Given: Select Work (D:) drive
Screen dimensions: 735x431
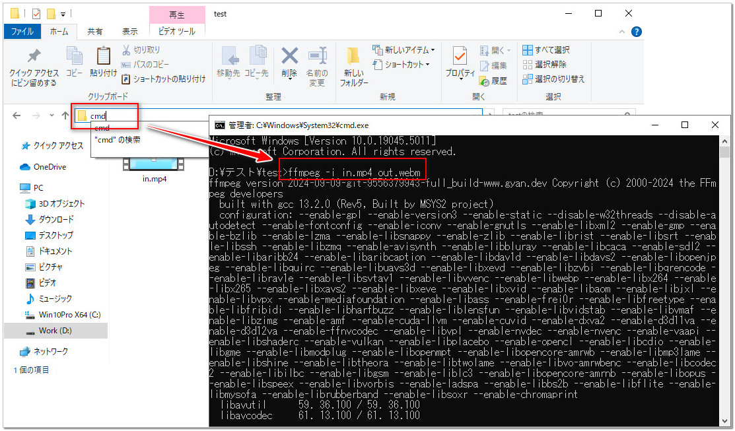Looking at the screenshot, I should pos(55,331).
